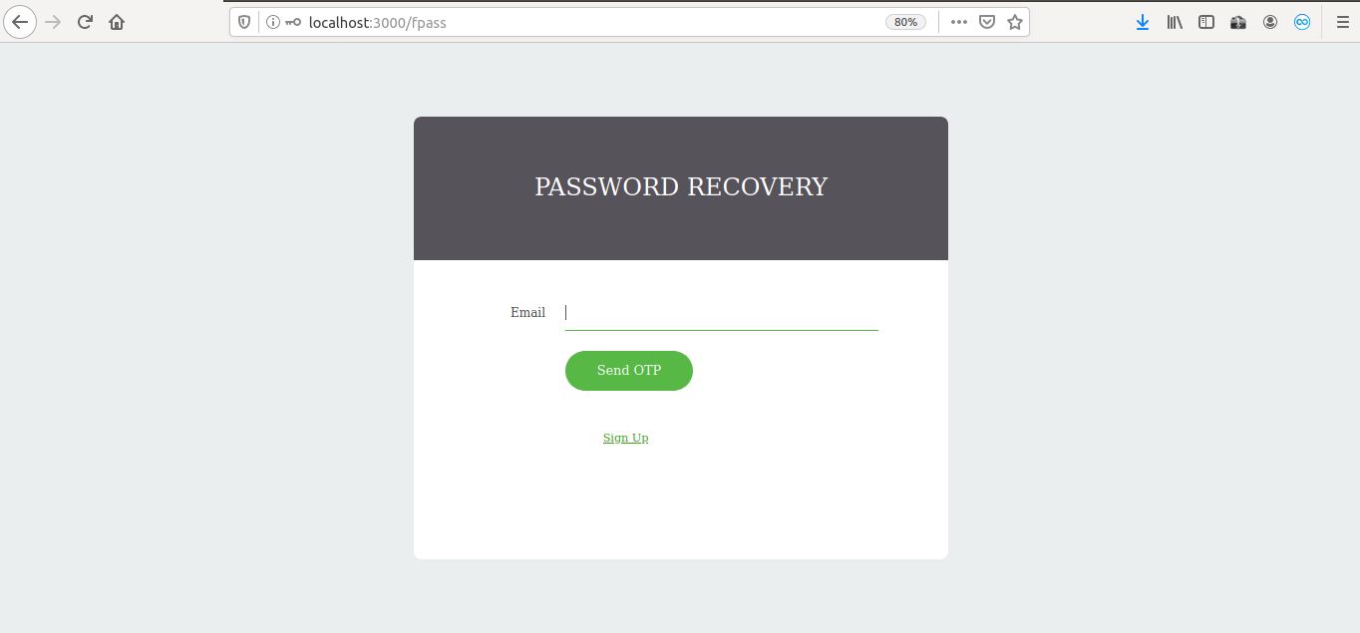1360x633 pixels.
Task: Bookmark this page with the star
Action: [x=1015, y=22]
